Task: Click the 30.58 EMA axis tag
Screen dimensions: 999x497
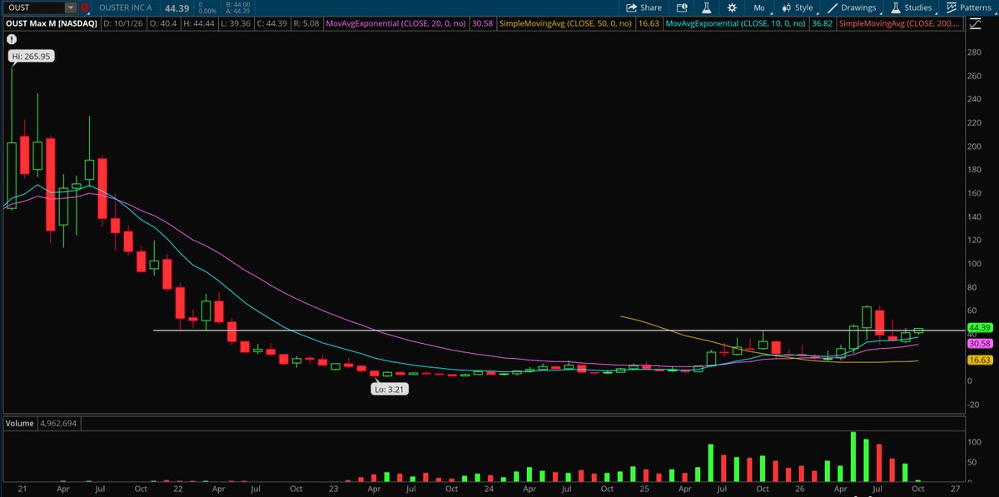Action: pyautogui.click(x=978, y=343)
